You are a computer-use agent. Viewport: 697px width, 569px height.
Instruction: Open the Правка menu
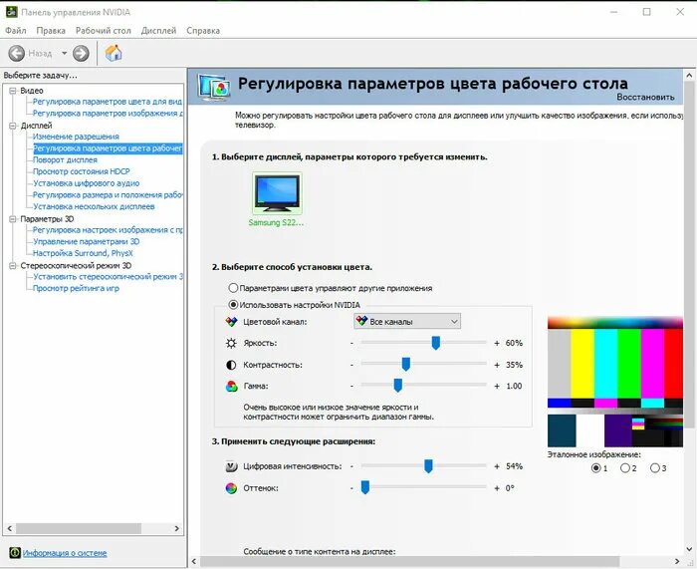point(51,30)
